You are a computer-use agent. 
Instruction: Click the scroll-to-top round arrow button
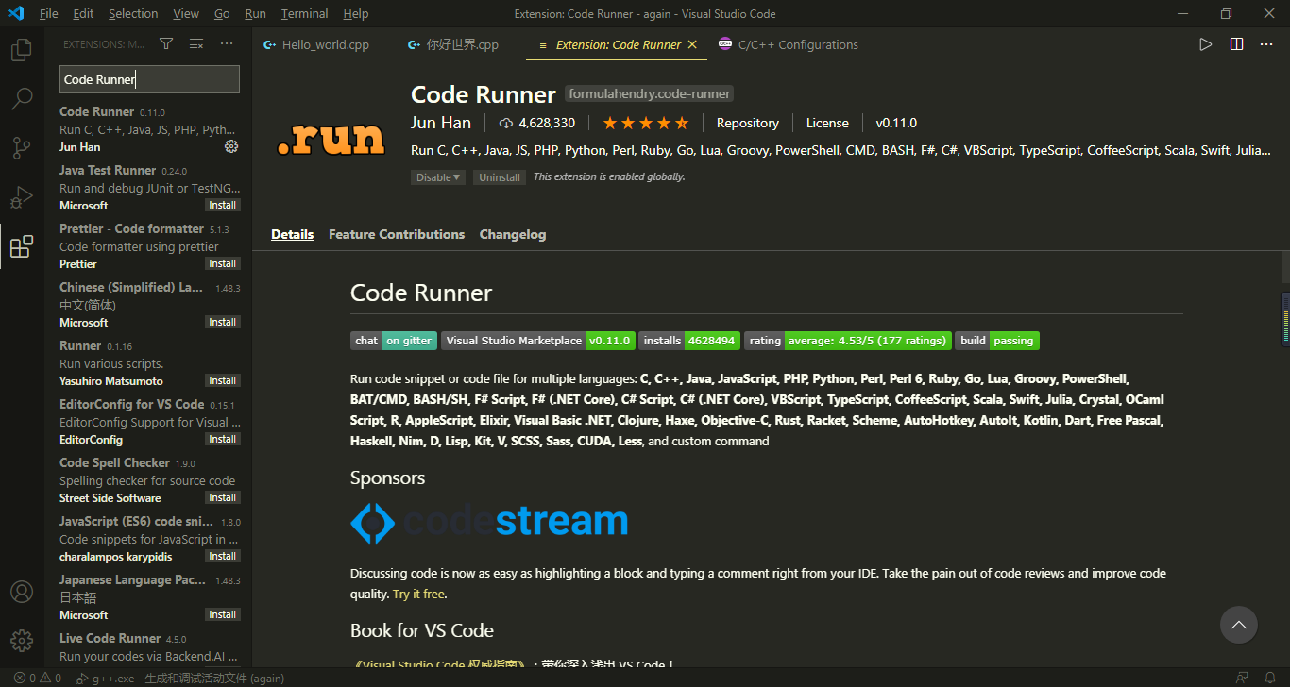click(x=1239, y=625)
